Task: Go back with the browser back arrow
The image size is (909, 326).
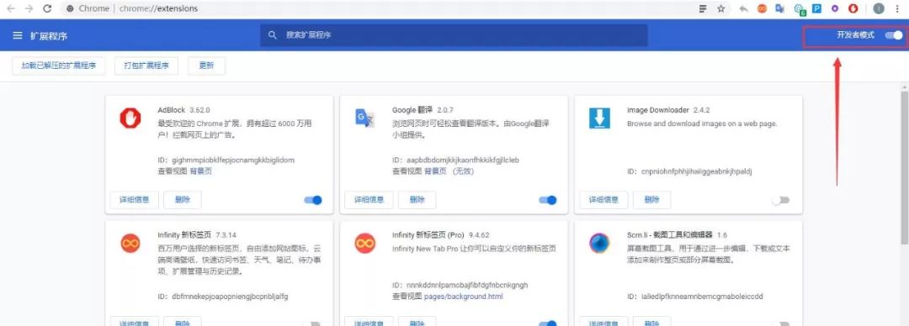Action: [x=11, y=8]
